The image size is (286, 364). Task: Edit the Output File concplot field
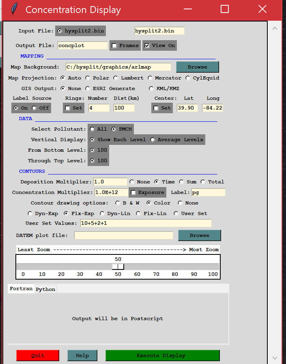click(x=82, y=45)
